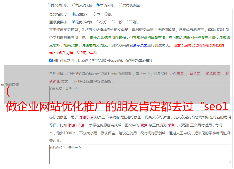Viewport: 234px width, 169px height.
Task: Click the green 由于AI系统原创性较强 notice text
Action: coord(139,41)
